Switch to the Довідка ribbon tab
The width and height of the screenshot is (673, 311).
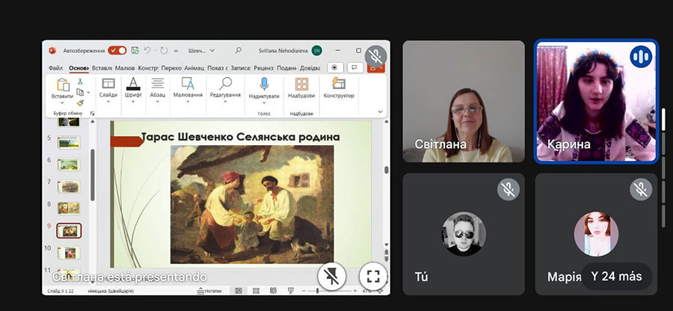pos(310,68)
